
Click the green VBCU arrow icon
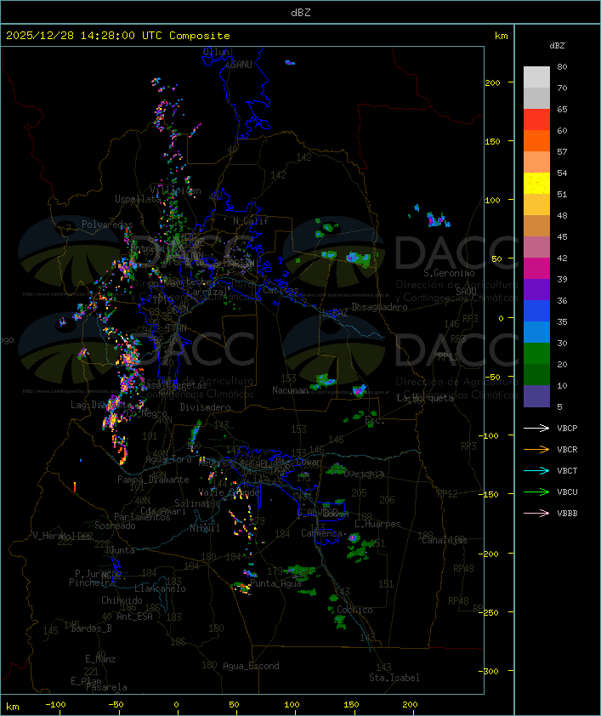(536, 492)
